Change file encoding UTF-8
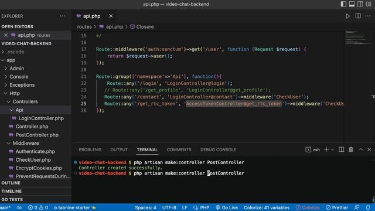Image resolution: width=375 pixels, height=211 pixels. [169, 207]
